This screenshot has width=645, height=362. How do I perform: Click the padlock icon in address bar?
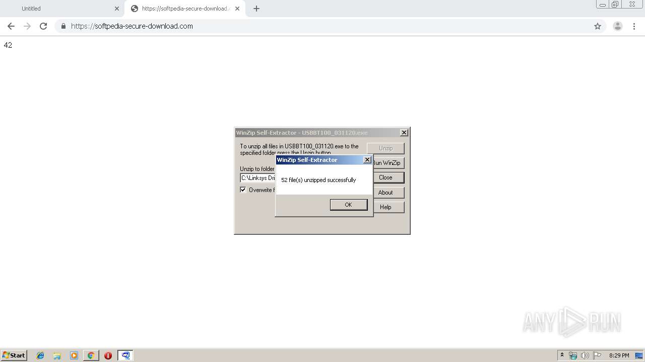click(x=63, y=26)
